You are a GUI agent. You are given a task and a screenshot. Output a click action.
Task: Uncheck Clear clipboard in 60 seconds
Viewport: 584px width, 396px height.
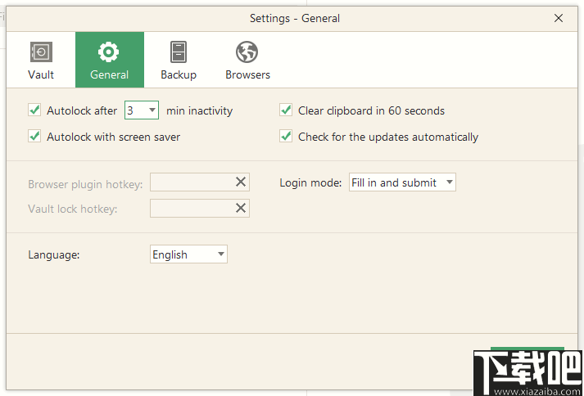[286, 110]
